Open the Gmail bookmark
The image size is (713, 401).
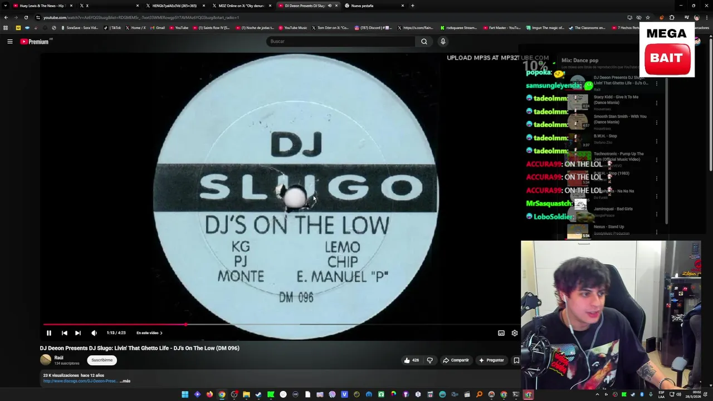[x=158, y=27]
